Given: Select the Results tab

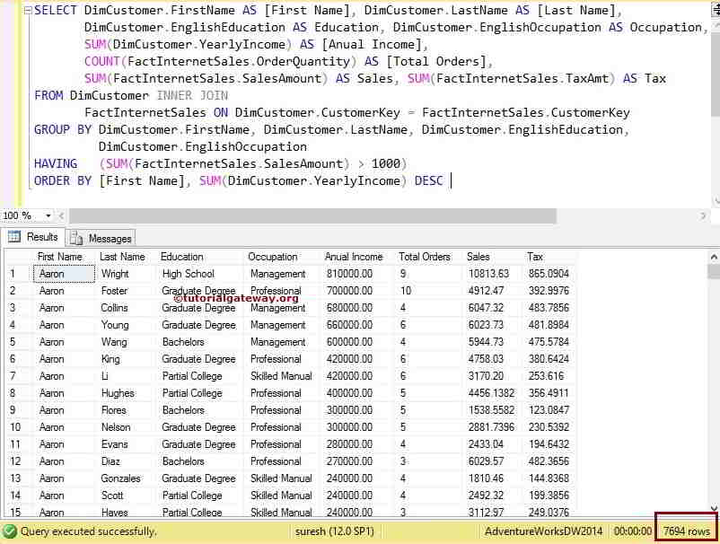Looking at the screenshot, I should (x=40, y=237).
